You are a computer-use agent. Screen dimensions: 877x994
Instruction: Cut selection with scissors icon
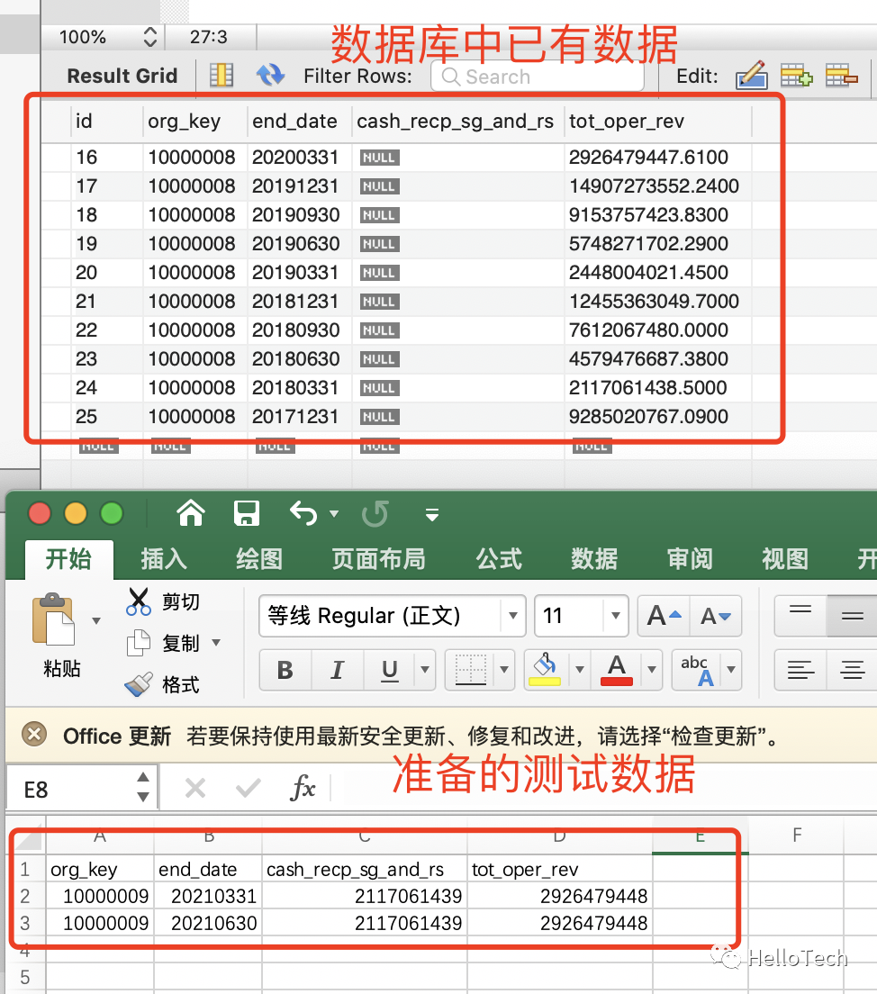(x=139, y=601)
